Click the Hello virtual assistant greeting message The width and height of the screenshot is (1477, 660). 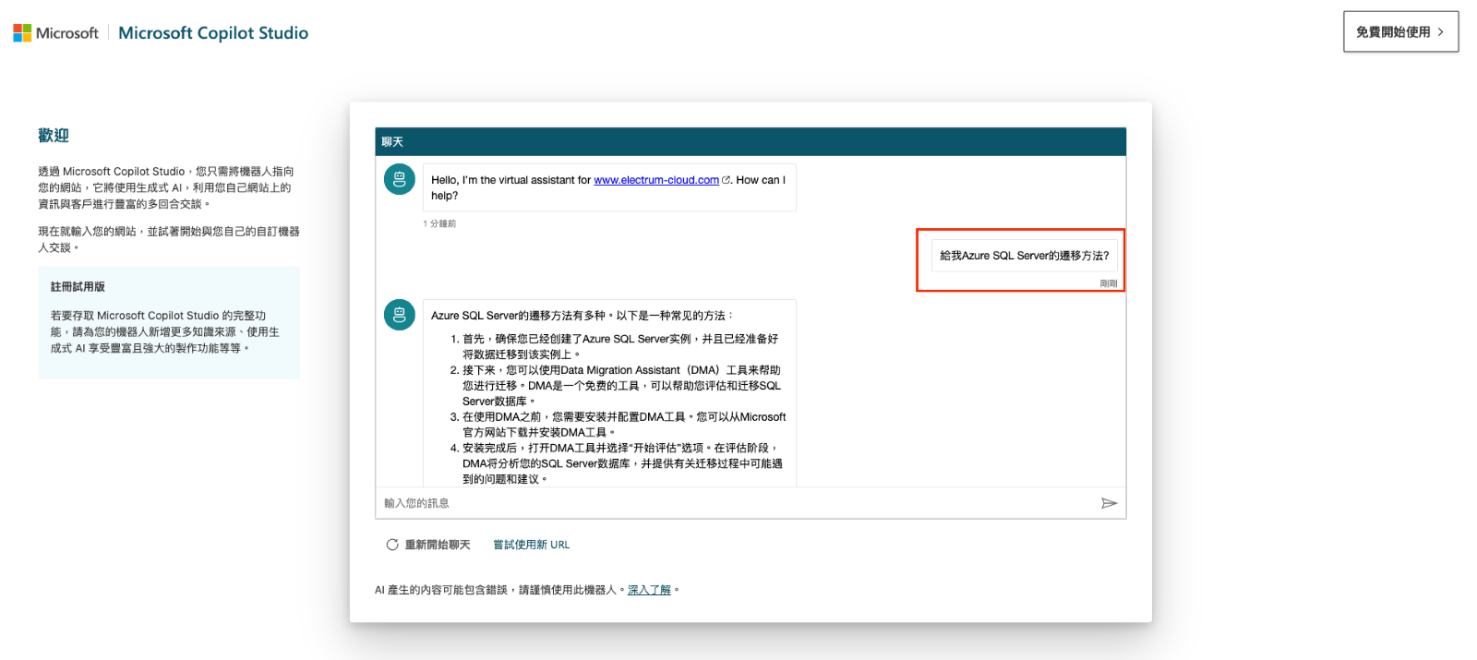609,187
